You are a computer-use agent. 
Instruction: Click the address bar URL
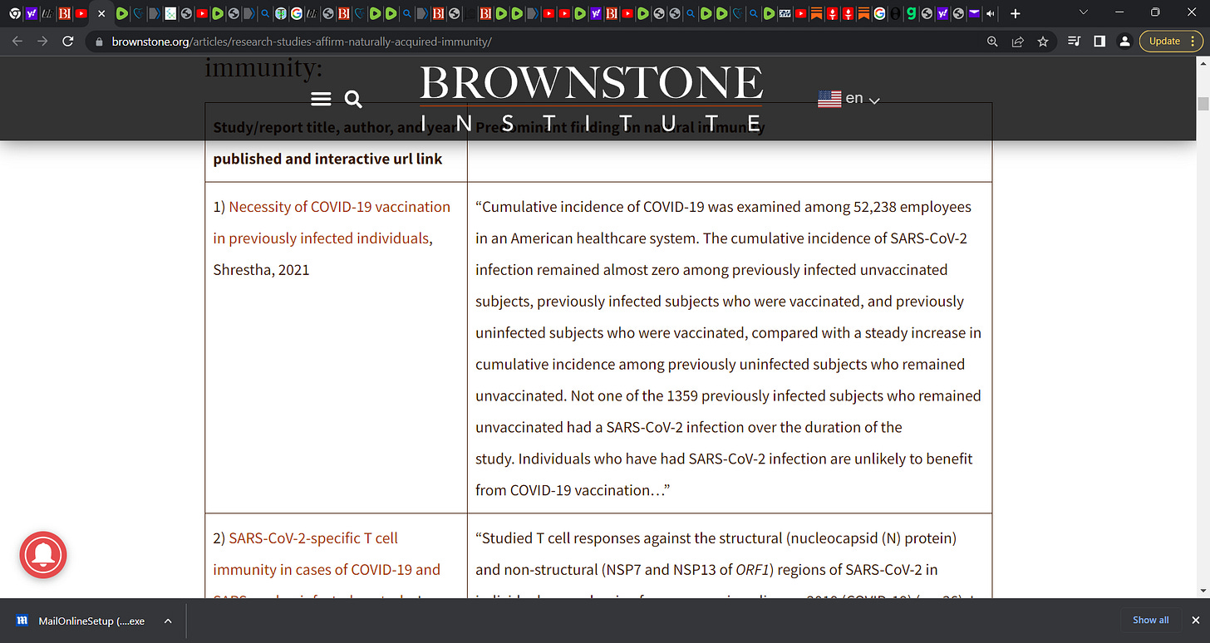coord(302,42)
